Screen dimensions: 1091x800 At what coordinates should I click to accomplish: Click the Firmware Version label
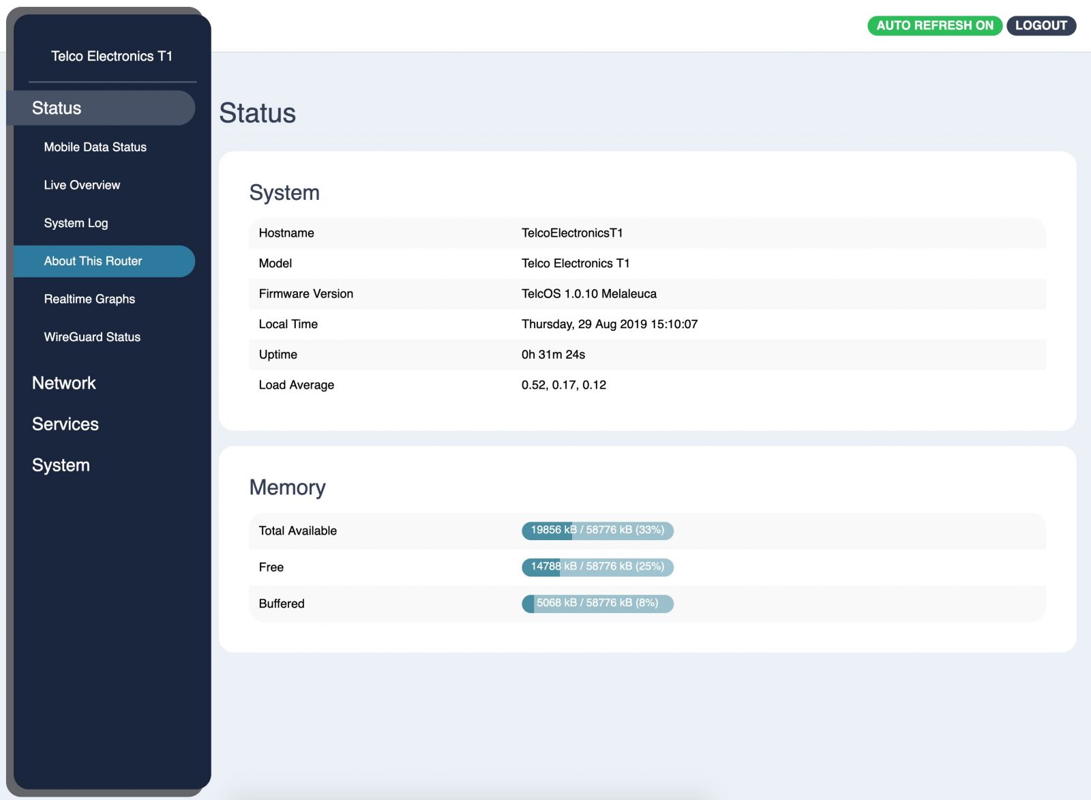(x=306, y=294)
